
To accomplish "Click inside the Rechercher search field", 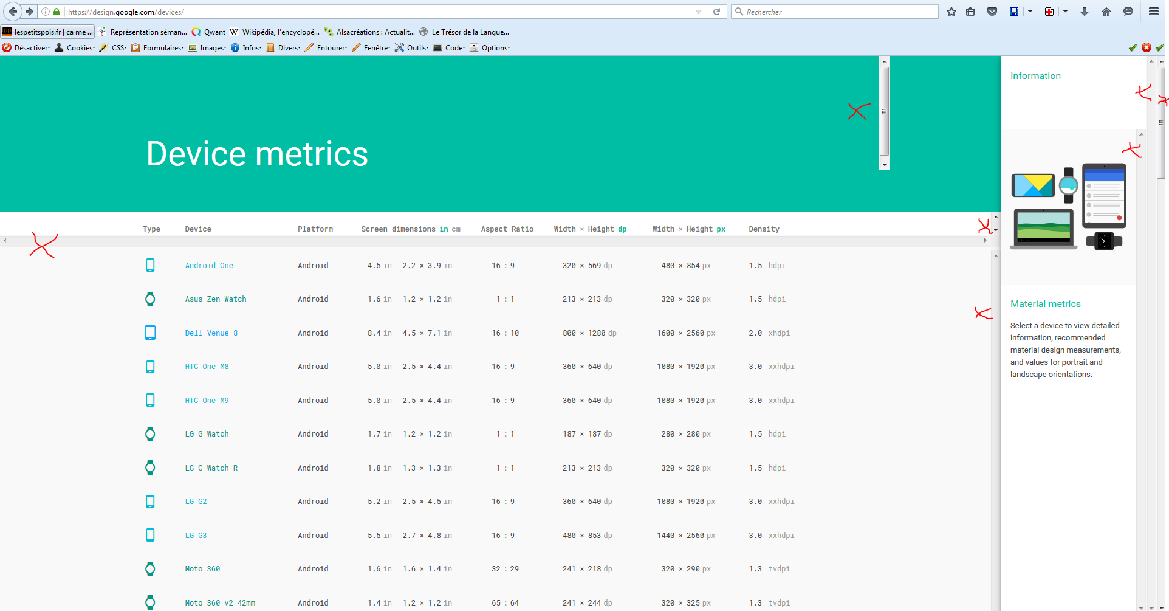I will (x=838, y=12).
